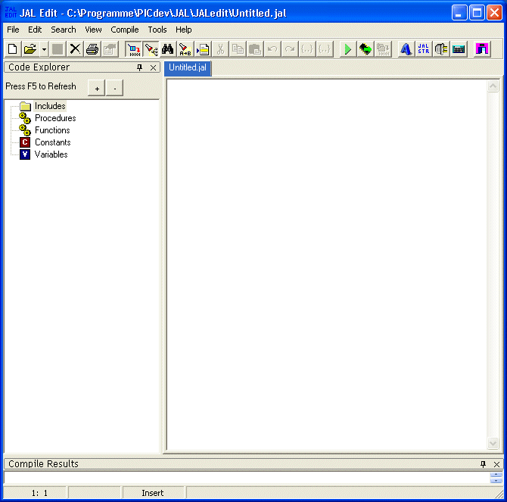Open a file with the folder icon

tap(30, 49)
